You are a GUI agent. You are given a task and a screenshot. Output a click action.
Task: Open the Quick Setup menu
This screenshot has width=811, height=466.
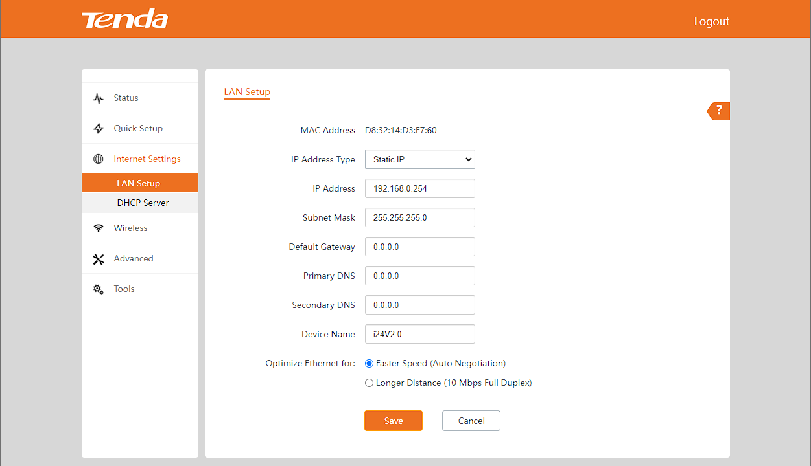[140, 129]
